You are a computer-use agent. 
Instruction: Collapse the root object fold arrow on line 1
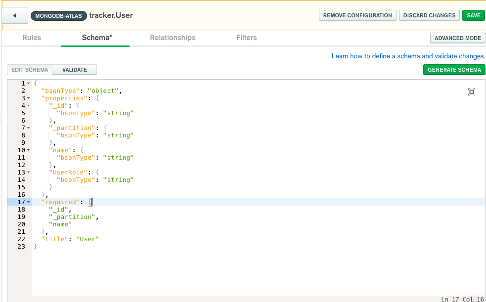click(29, 84)
